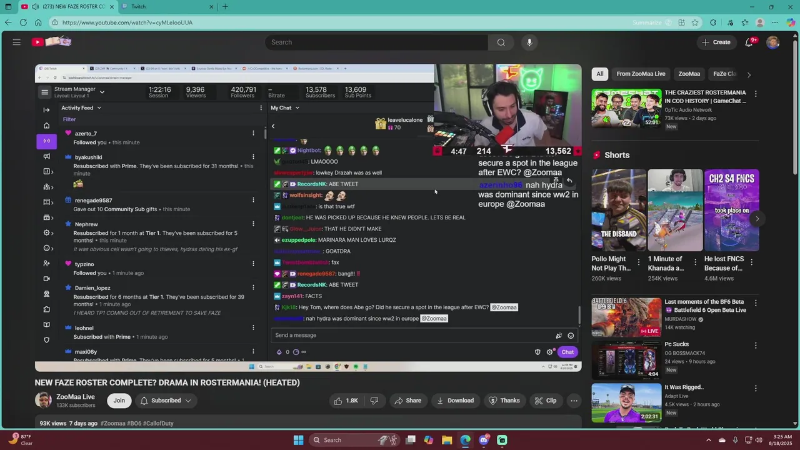Image resolution: width=800 pixels, height=450 pixels.
Task: Show next Shorts with arrow
Action: (757, 219)
